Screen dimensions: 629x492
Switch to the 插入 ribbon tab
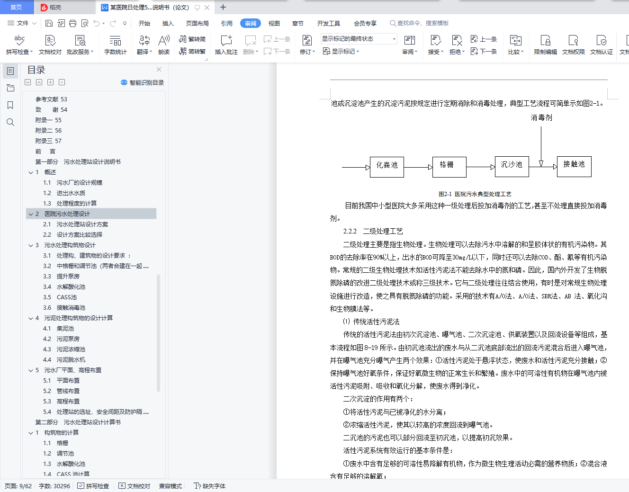[x=168, y=23]
